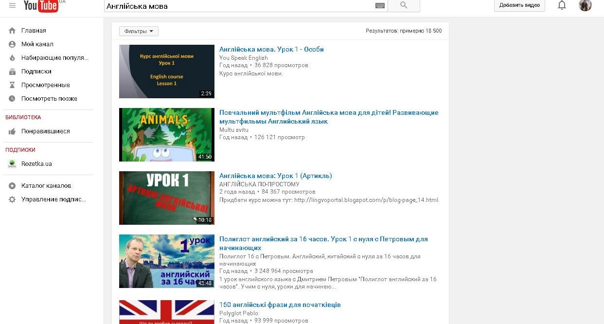Click the trending flame icon
604x324 pixels.
coord(12,57)
